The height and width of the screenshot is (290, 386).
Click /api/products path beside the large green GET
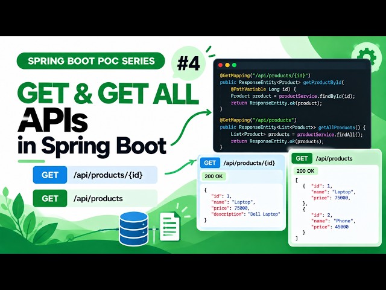click(x=98, y=199)
